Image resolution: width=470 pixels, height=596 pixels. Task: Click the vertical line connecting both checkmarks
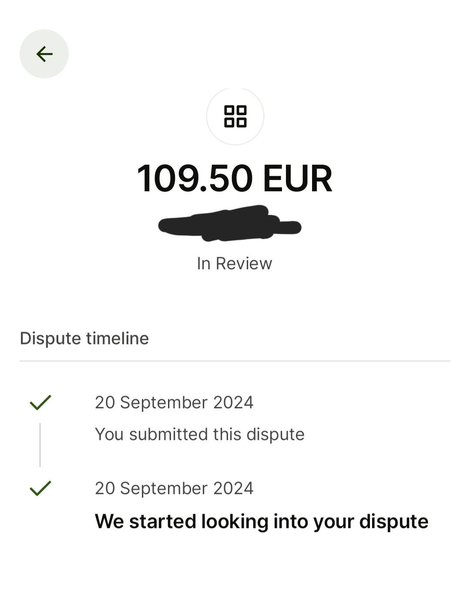[40, 445]
